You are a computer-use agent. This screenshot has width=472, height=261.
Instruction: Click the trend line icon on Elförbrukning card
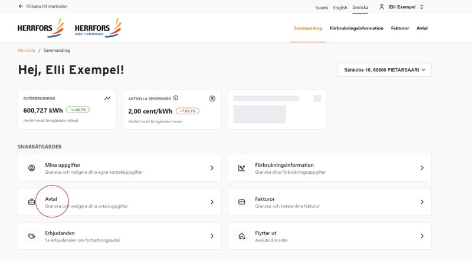coord(107,98)
